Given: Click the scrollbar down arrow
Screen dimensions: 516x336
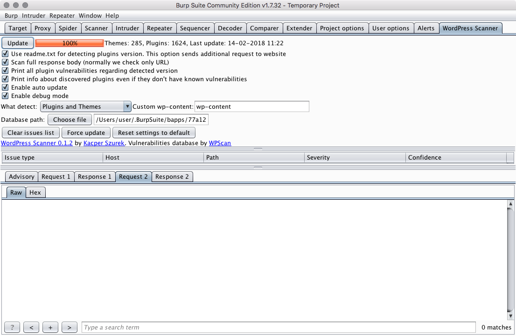Looking at the screenshot, I should coord(510,316).
